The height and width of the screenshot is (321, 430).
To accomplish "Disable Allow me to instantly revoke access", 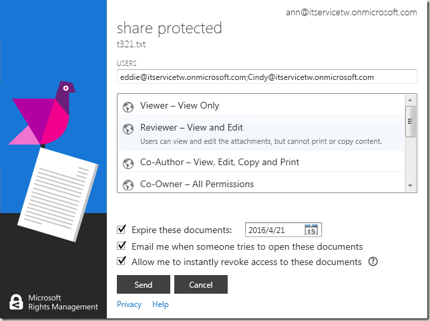I will click(x=122, y=262).
